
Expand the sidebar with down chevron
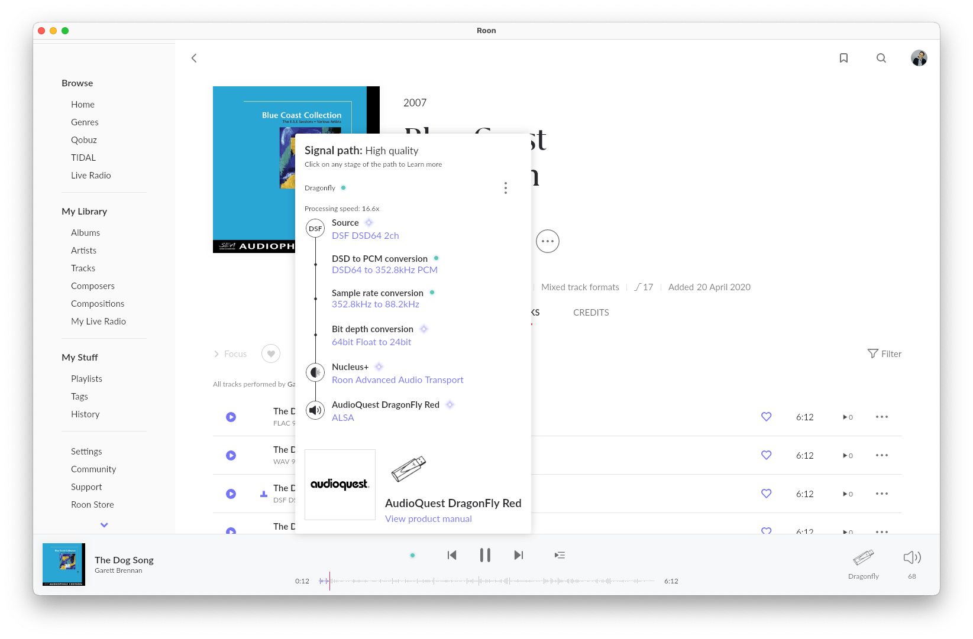pos(104,525)
